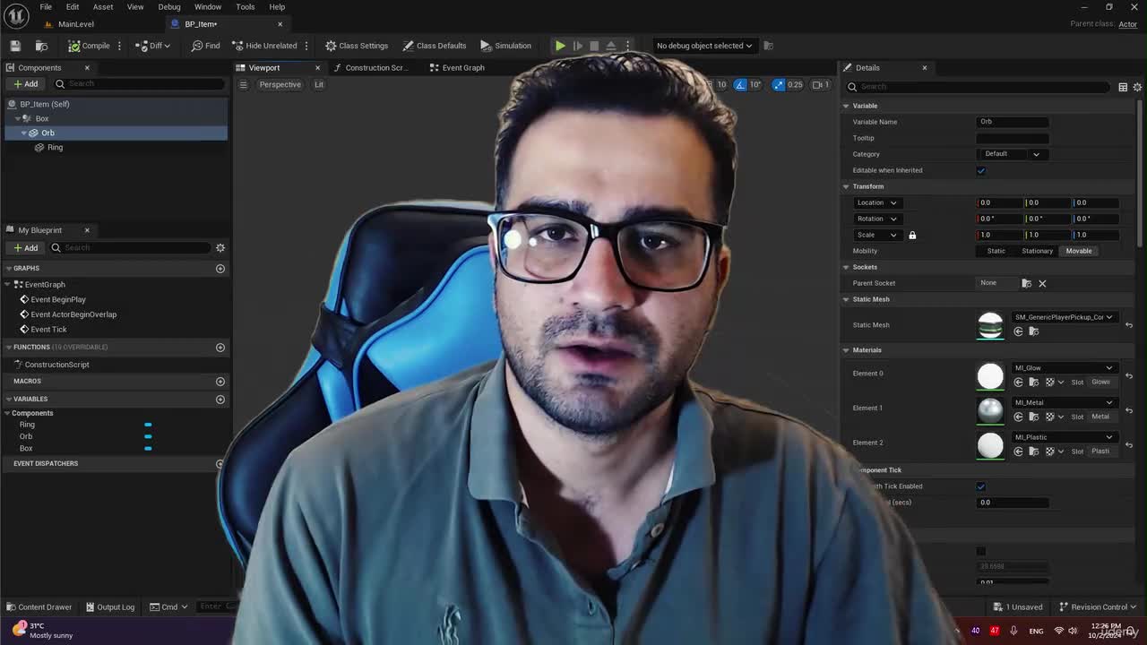Open the Output Log
Screen dimensions: 1147x645
[x=109, y=606]
